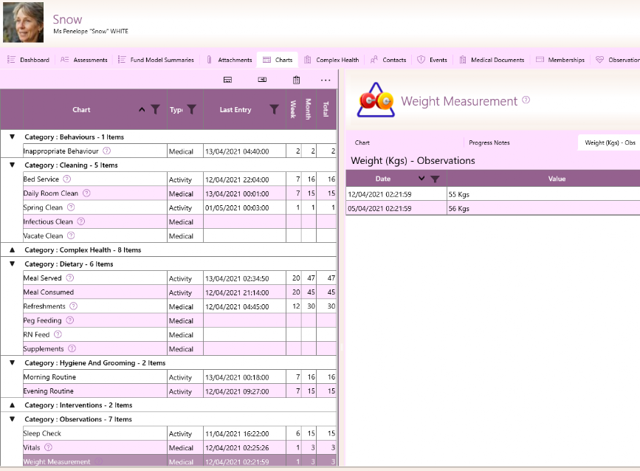The image size is (640, 471).
Task: Open the Medical Documents tab
Action: pos(492,60)
